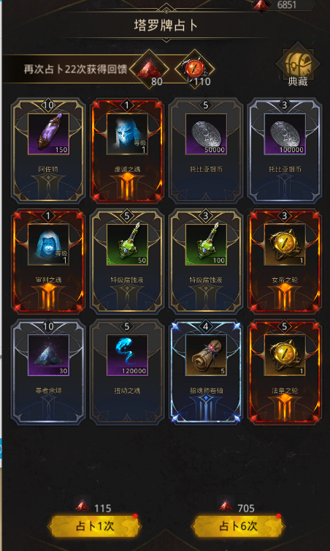This screenshot has width=330, height=551.
Task: Click the 托比亚银币 50000 coin icon
Action: pos(206,134)
